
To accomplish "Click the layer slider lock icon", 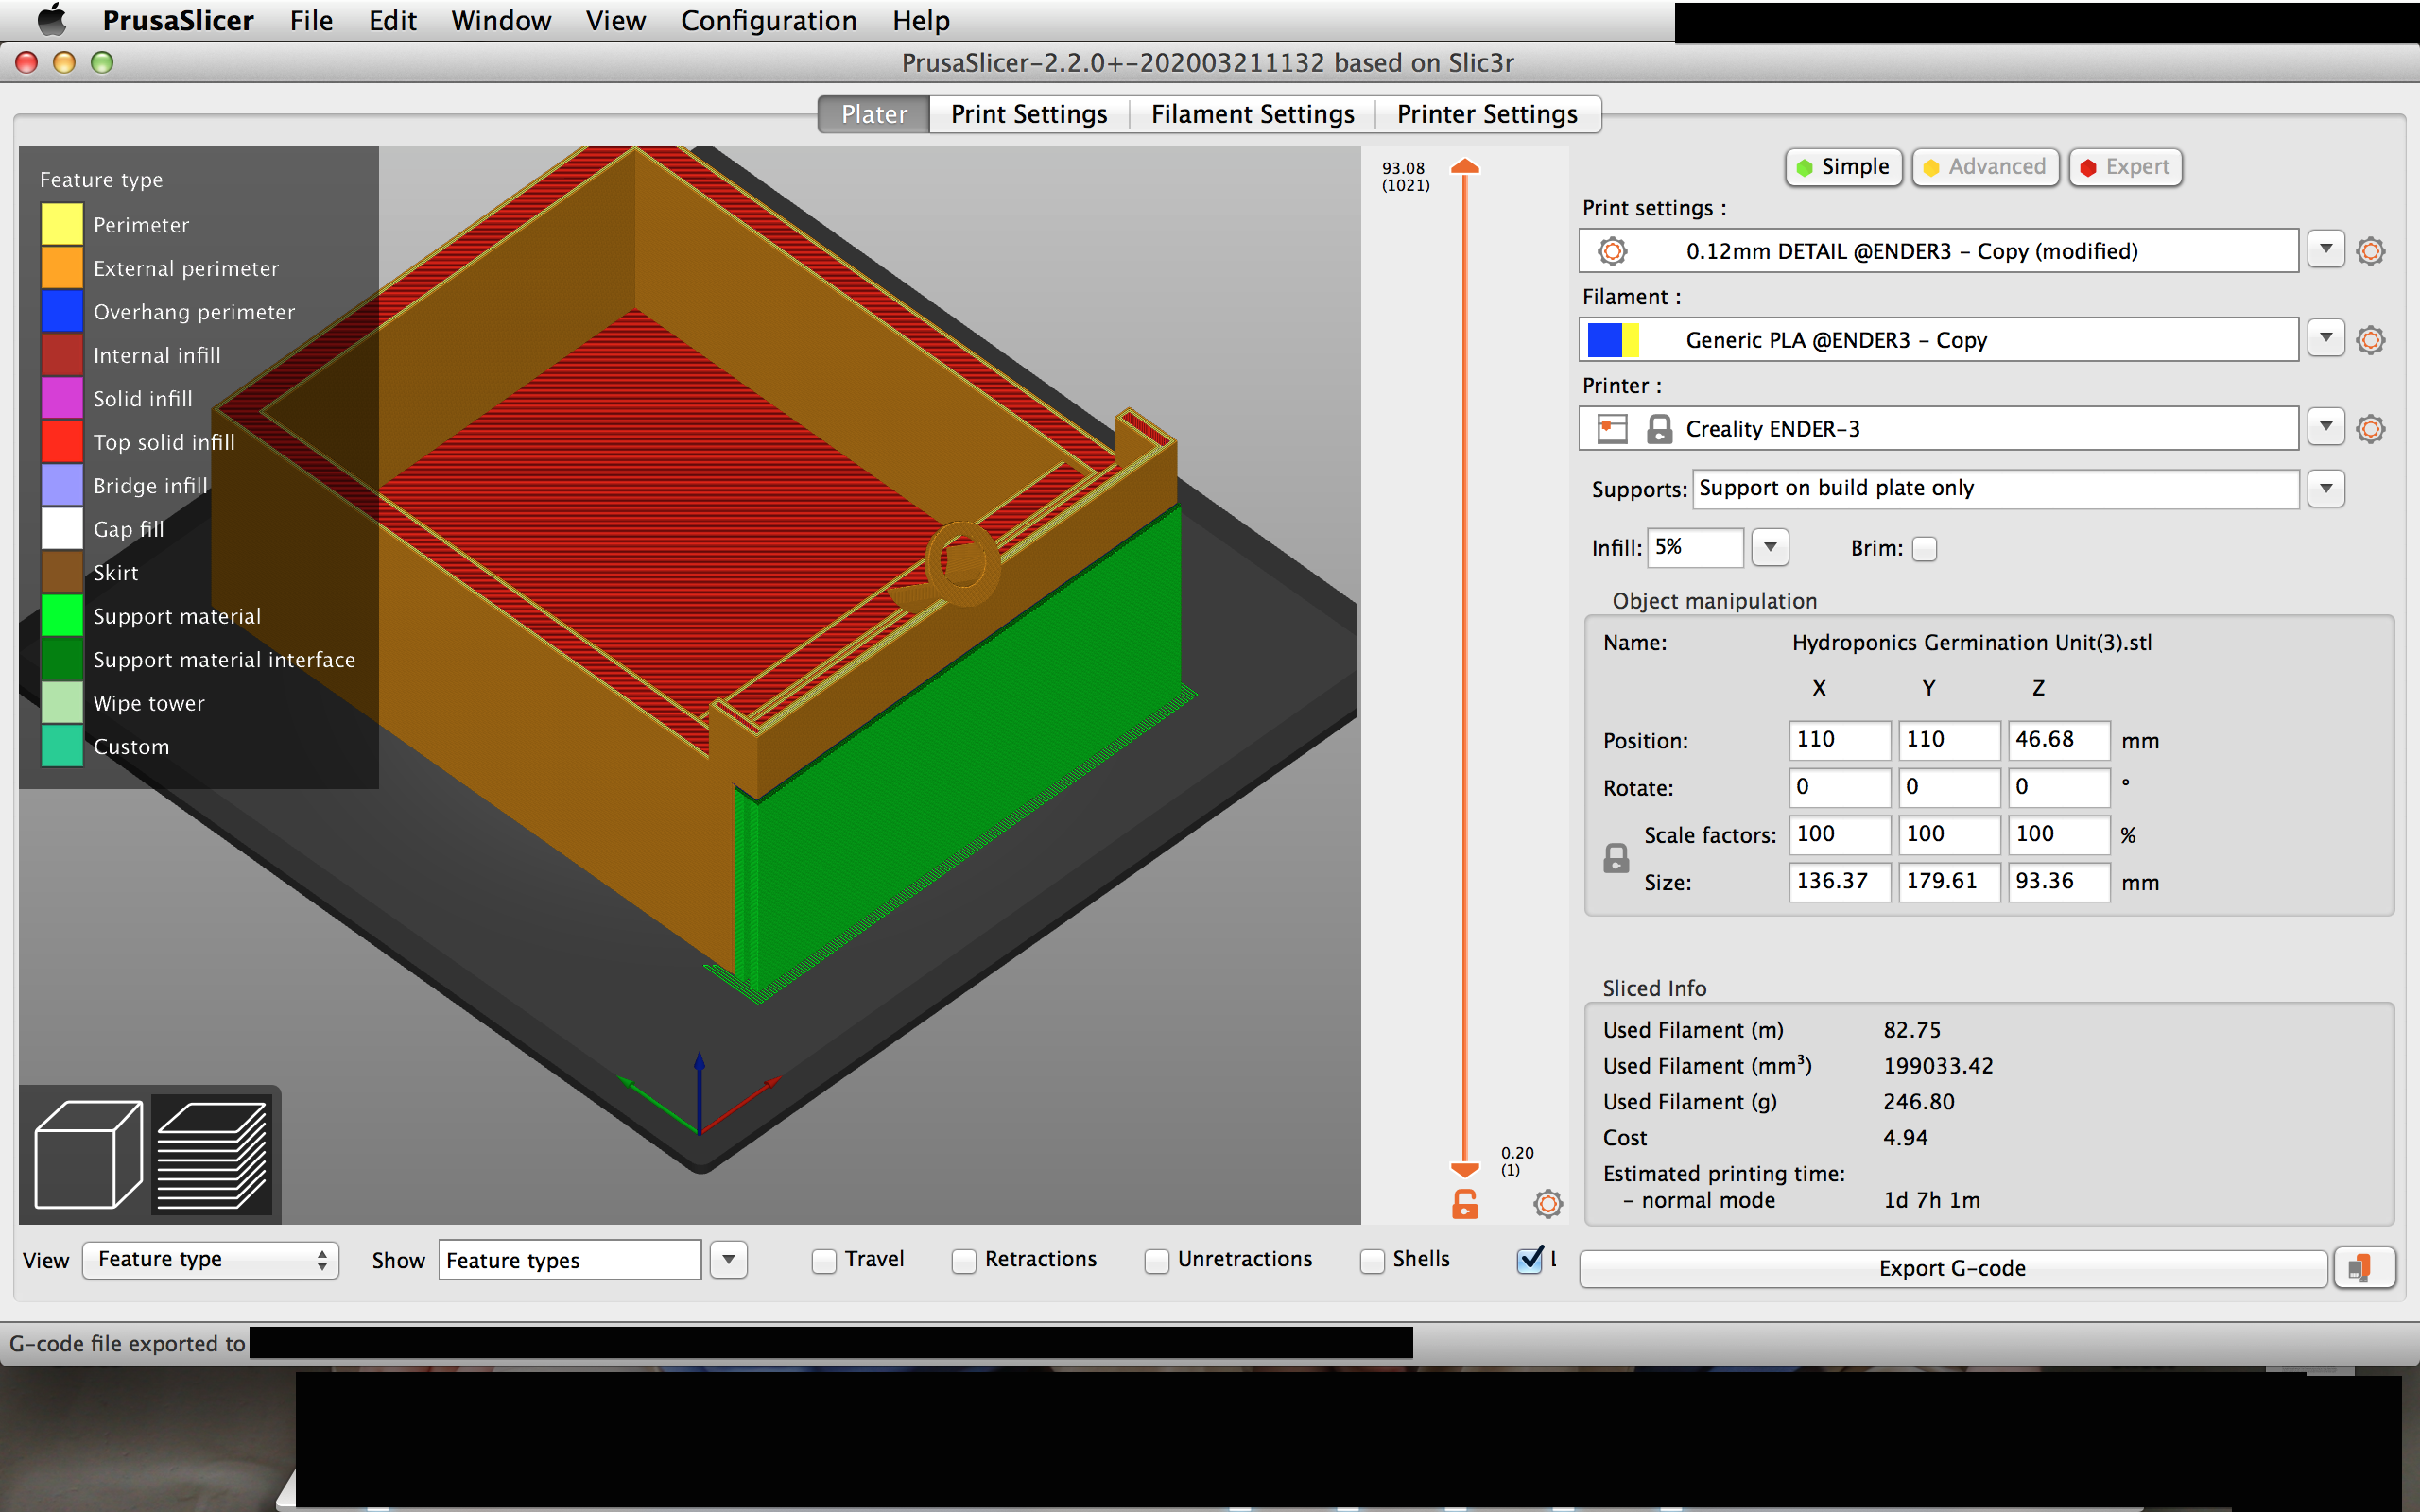I will [x=1465, y=1205].
